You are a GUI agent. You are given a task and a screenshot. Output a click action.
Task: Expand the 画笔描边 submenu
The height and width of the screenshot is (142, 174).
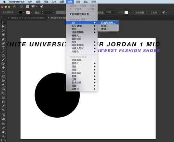pos(82,73)
